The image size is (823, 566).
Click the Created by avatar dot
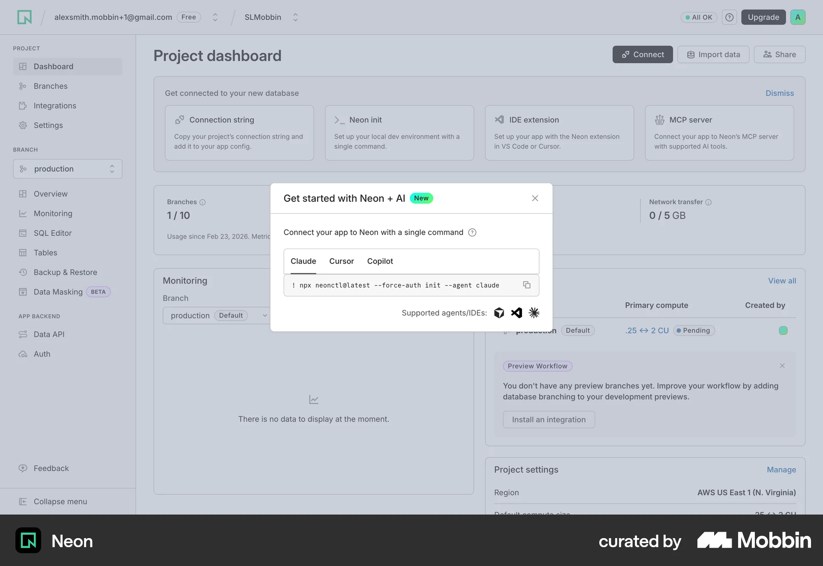coord(783,331)
